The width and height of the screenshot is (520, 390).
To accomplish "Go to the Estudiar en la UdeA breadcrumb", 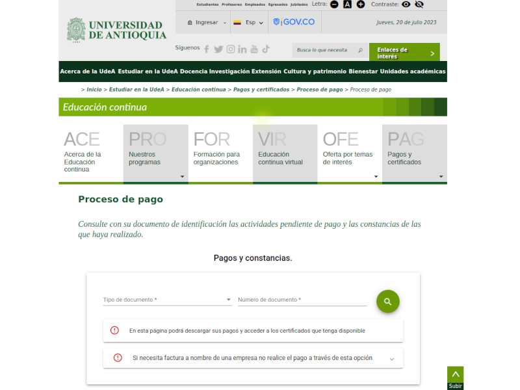I will pos(136,90).
